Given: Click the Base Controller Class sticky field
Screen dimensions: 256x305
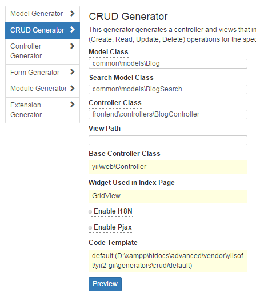Looking at the screenshot, I should [168, 167].
